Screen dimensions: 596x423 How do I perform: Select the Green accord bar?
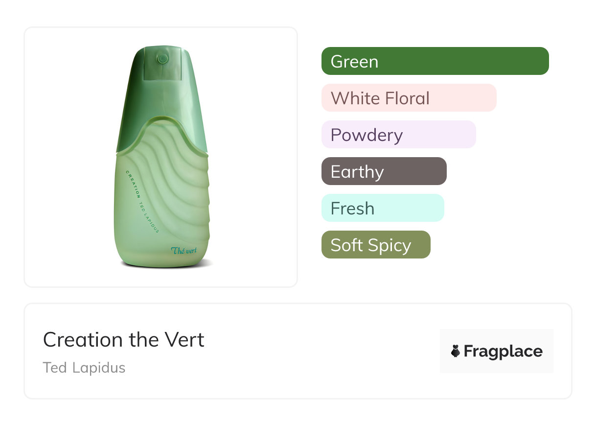[x=435, y=61]
